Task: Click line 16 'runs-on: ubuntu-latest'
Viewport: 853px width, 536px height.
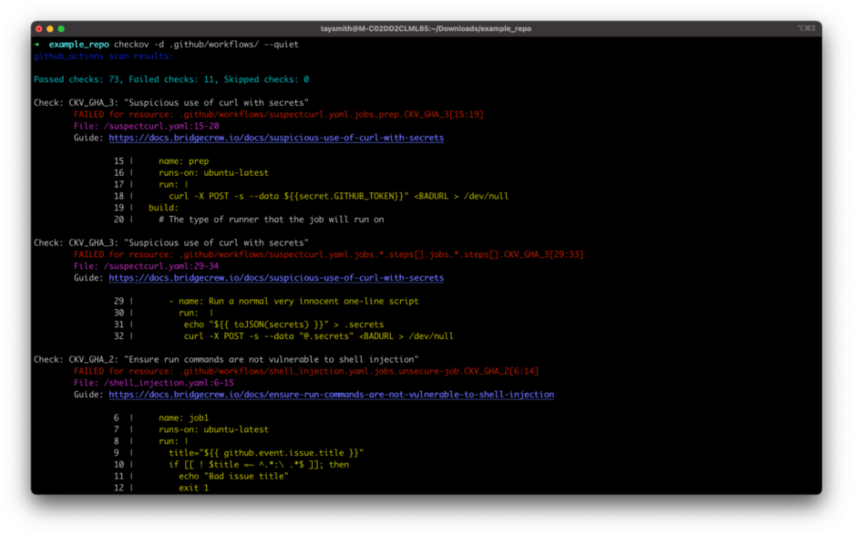Action: tap(214, 172)
